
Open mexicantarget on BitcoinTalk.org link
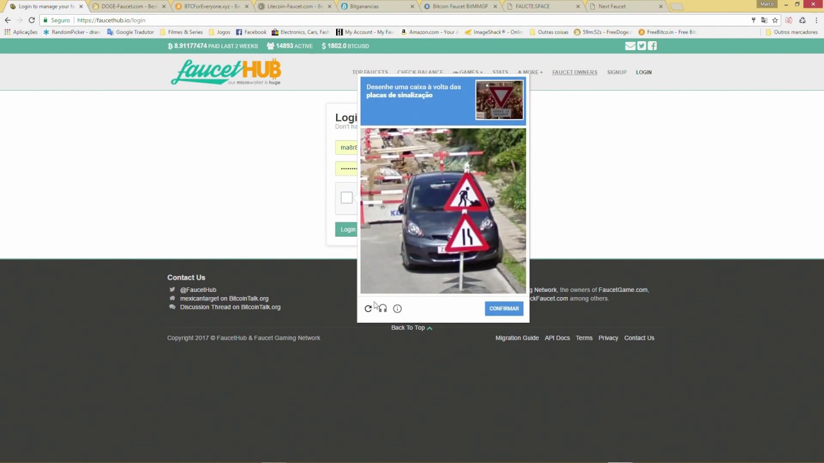click(224, 298)
